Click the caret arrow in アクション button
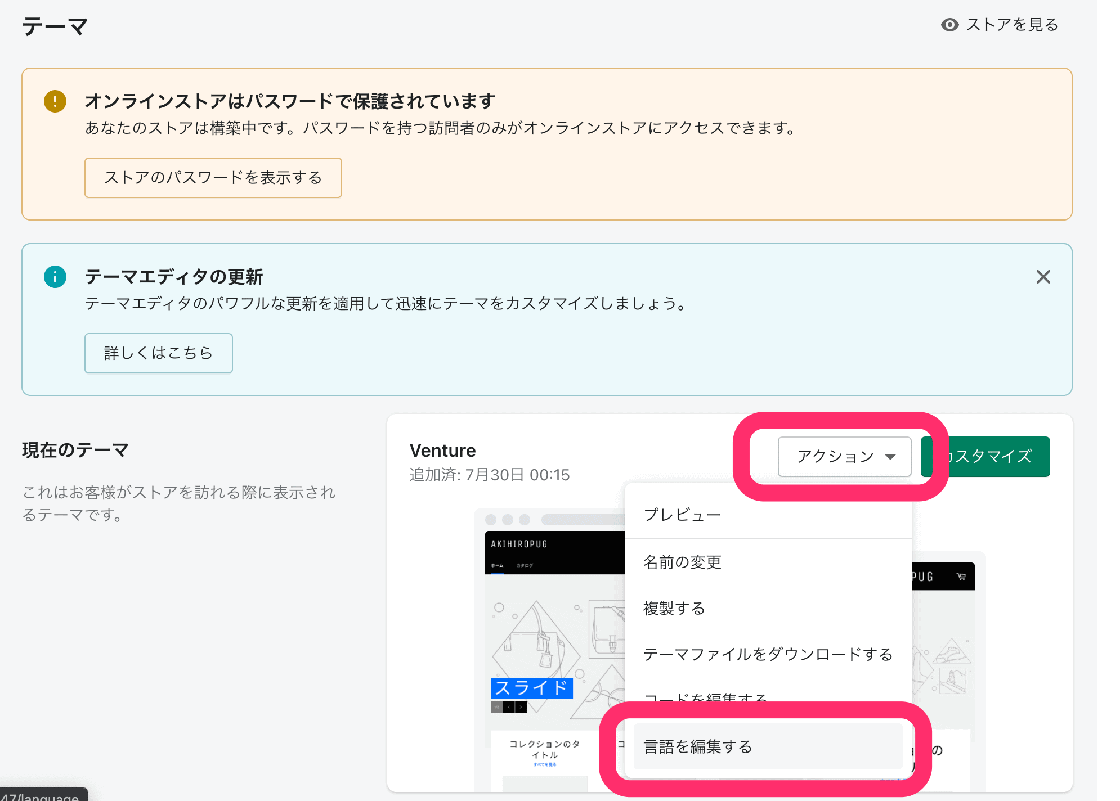 click(x=890, y=457)
